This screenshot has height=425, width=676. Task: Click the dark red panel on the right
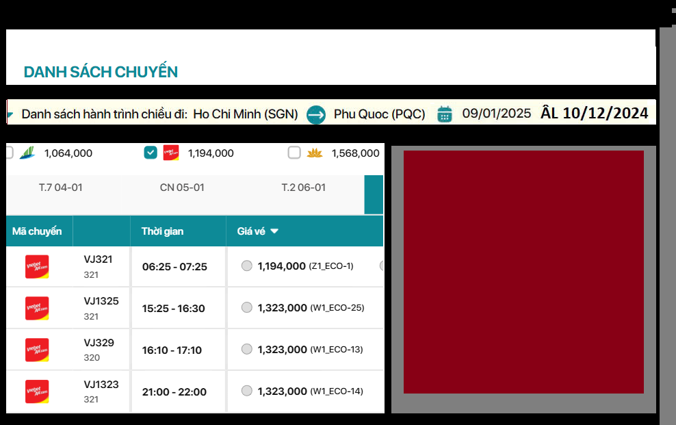coord(523,272)
